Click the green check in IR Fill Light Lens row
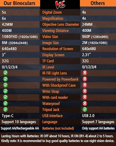The width and height of the screenshot is (116, 146). 5,73
